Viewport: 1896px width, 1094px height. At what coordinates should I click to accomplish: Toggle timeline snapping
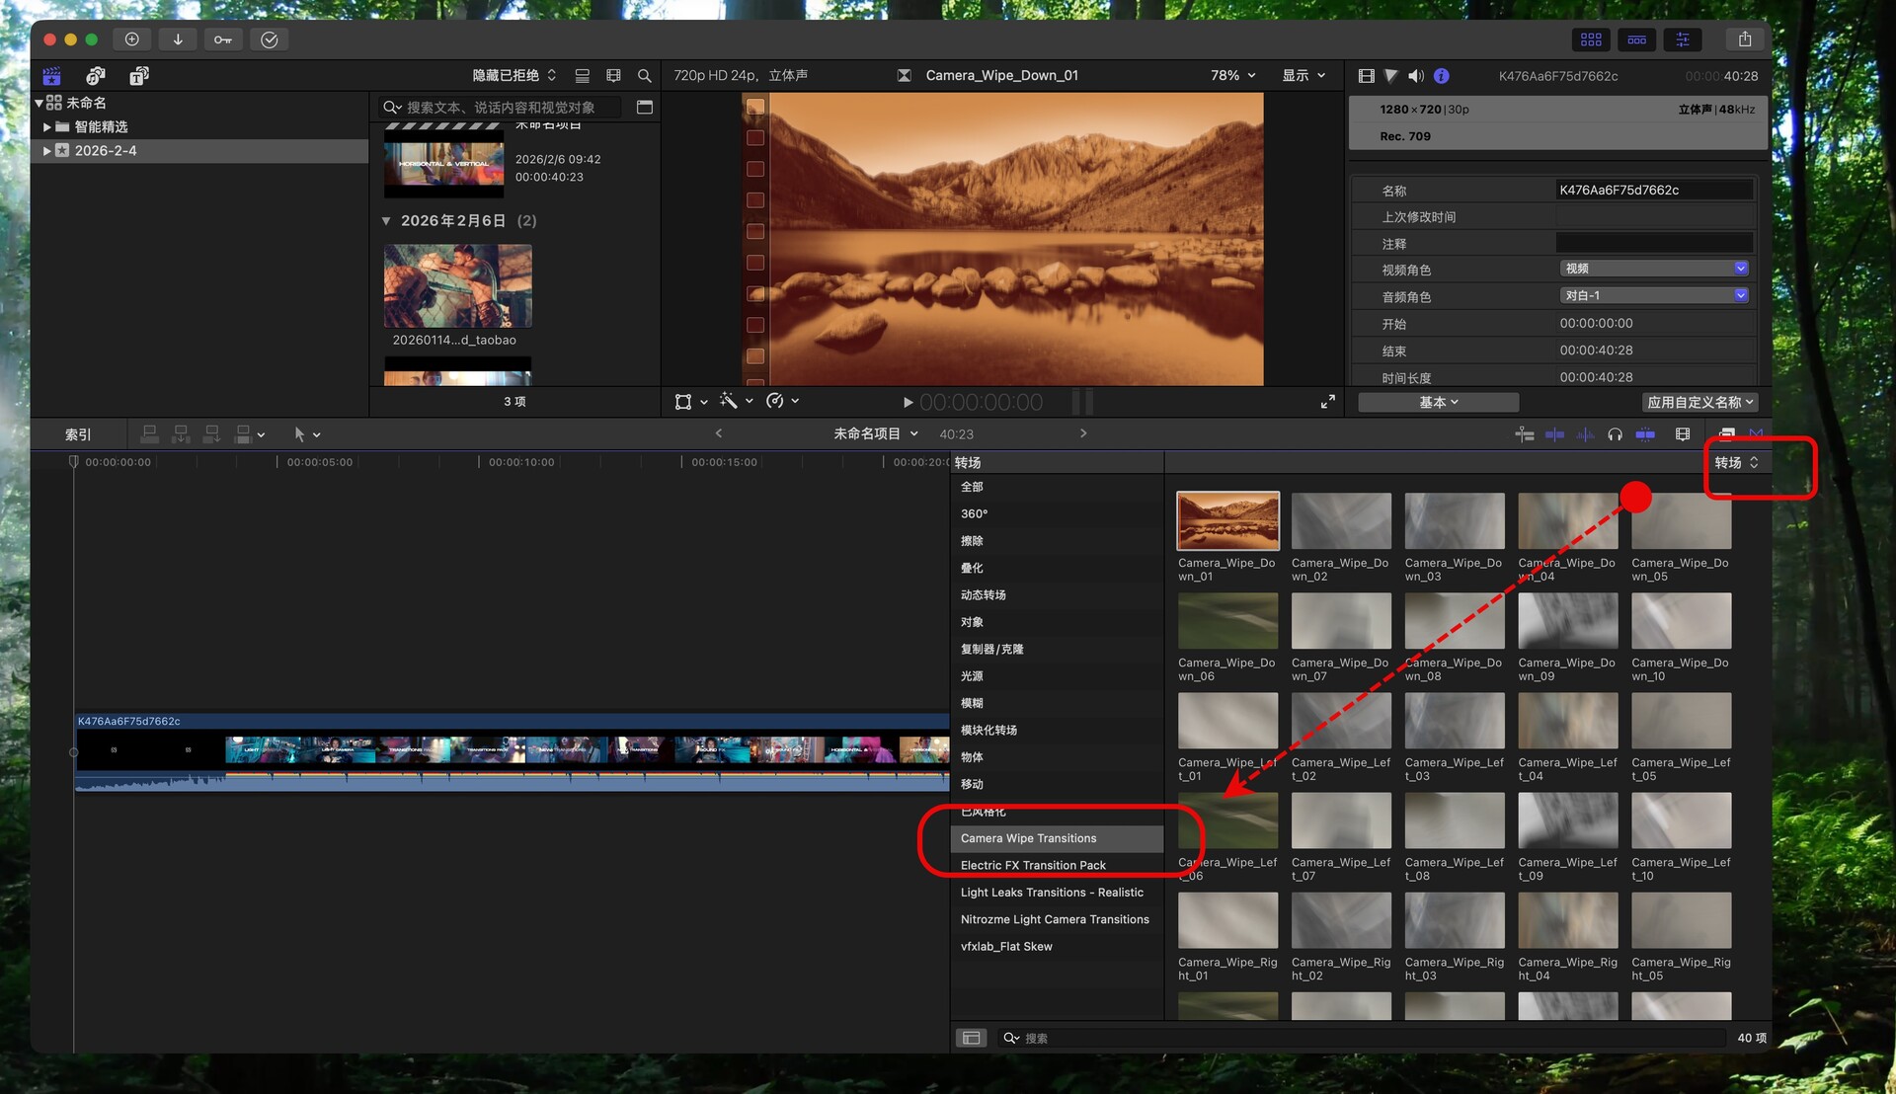1645,434
